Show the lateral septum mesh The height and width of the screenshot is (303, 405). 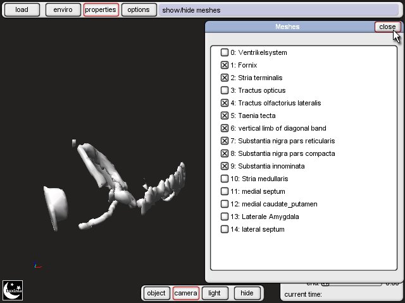click(225, 229)
